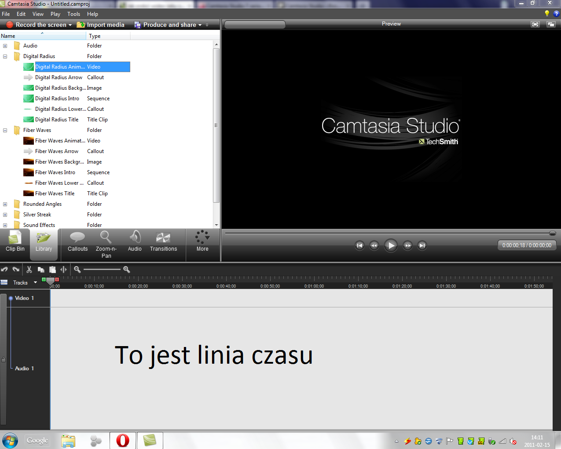561x449 pixels.
Task: Click the track view icon beside Tracks
Action: (x=4, y=282)
